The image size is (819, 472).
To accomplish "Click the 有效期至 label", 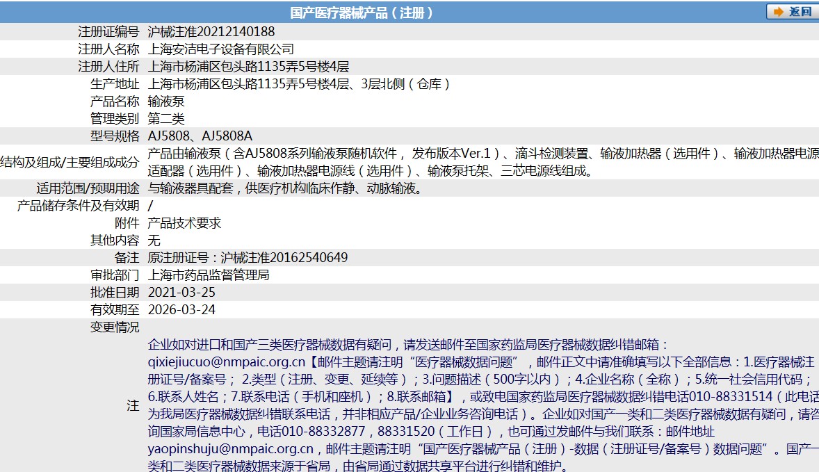I will tap(115, 309).
